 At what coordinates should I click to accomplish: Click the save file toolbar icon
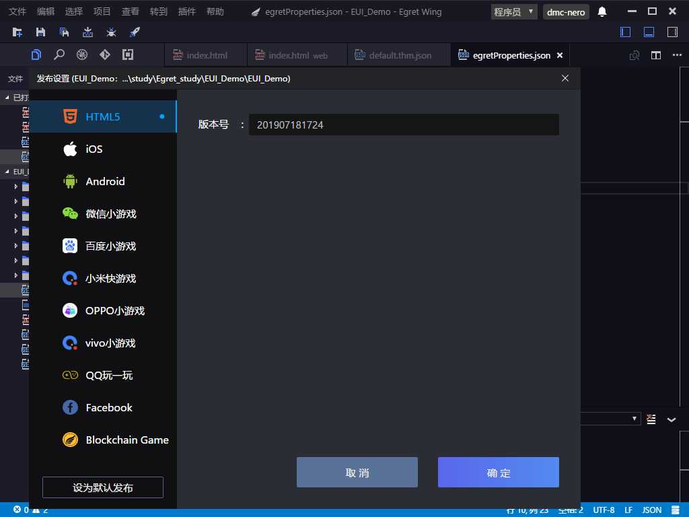coord(41,32)
